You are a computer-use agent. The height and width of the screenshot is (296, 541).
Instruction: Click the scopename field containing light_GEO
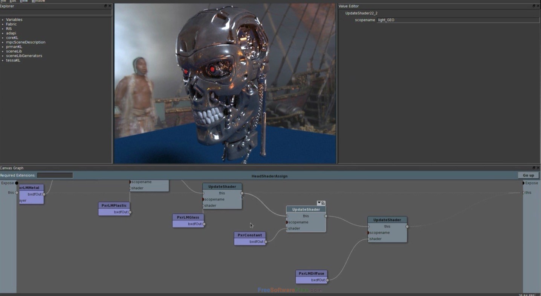[x=458, y=20]
